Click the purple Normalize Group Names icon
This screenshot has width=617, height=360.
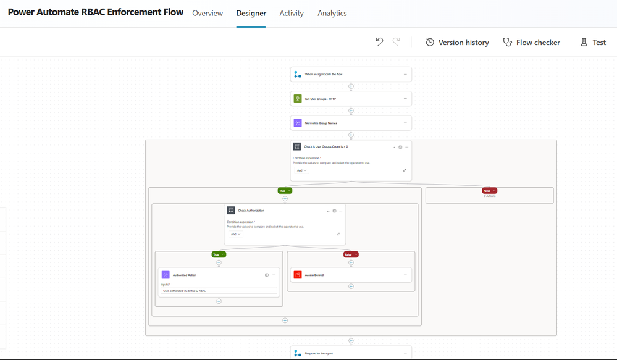(298, 123)
